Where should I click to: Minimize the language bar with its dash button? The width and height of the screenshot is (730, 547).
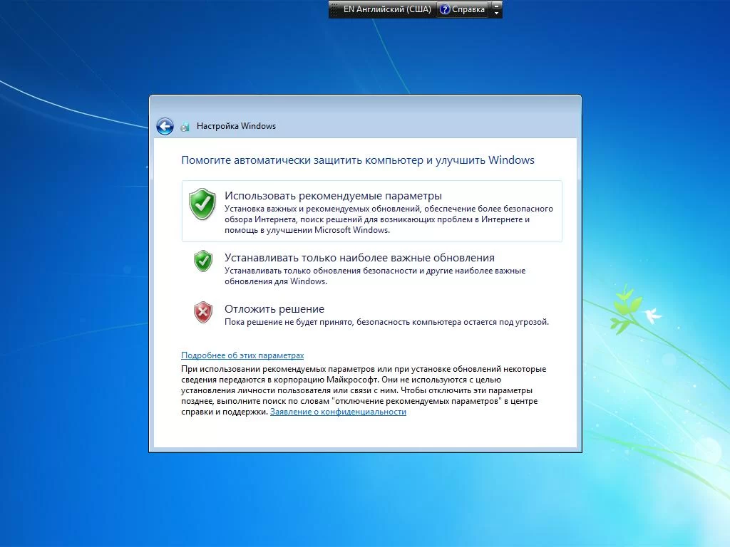point(496,6)
